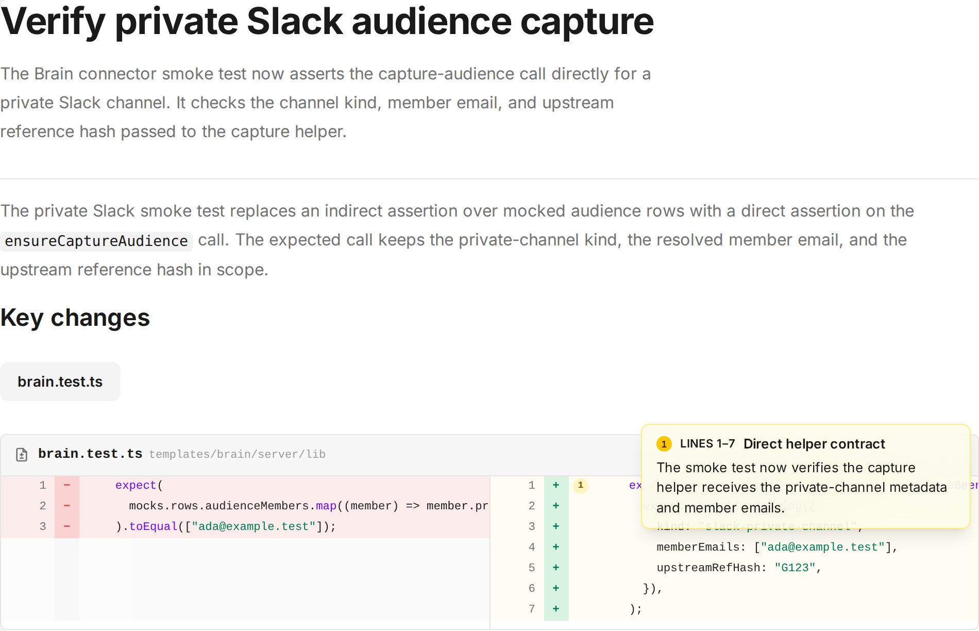The width and height of the screenshot is (979, 631).
Task: Click line number 7 beside the final ");" line
Action: [532, 609]
